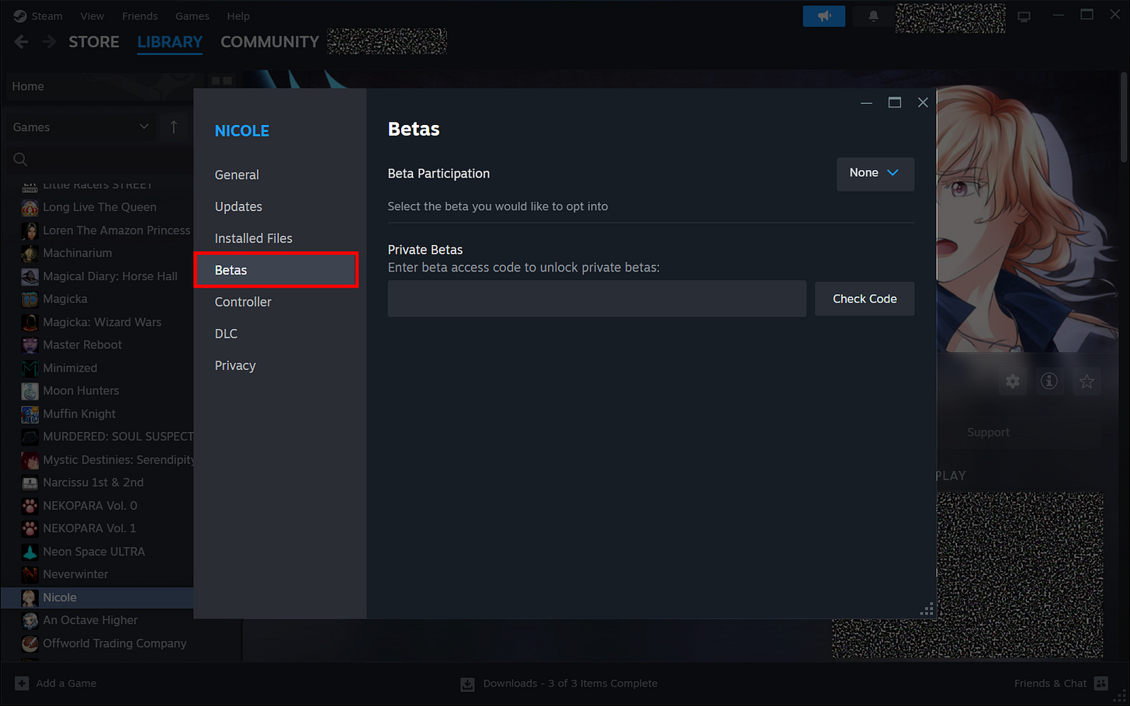Click the Add a Game plus icon
Screen dimensions: 1130x706
click(x=22, y=684)
